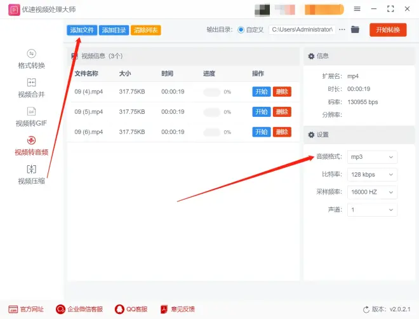The image size is (419, 319).
Task: Click the output directory path field
Action: tap(302, 30)
